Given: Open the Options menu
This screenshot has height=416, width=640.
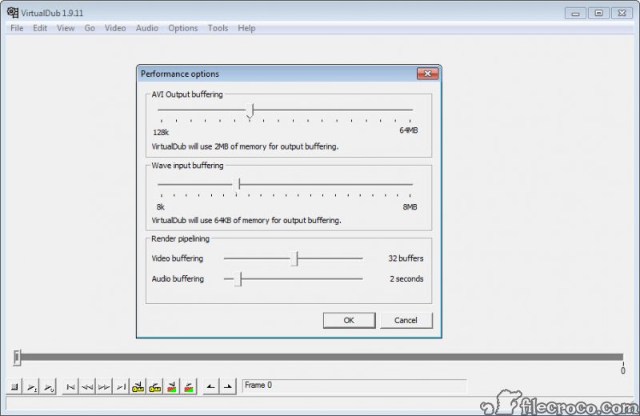Looking at the screenshot, I should click(183, 28).
